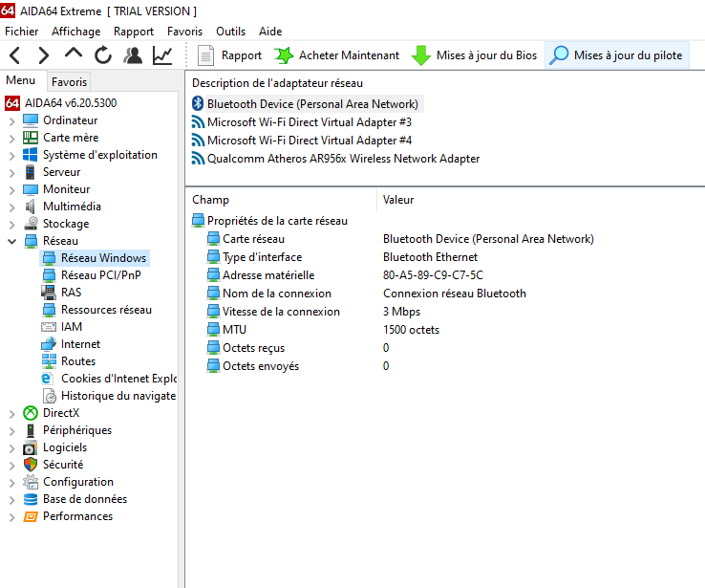Expand the Ordinateur tree node
This screenshot has height=588, width=705.
12,121
